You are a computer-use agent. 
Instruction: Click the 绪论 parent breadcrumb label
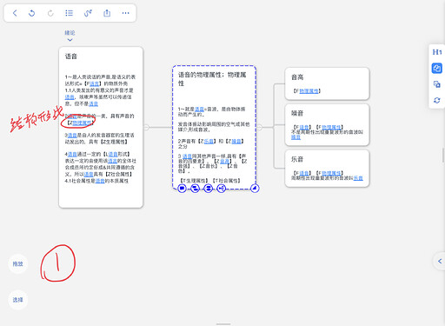pos(70,33)
